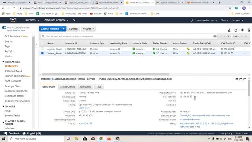Viewport: 252px width, 142px height.
Task: Switch to the Monitoring tab
Action: point(85,87)
